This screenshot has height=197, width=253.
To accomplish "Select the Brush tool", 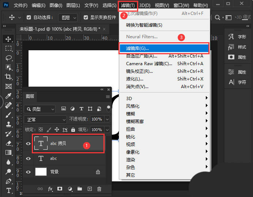I will (x=8, y=115).
